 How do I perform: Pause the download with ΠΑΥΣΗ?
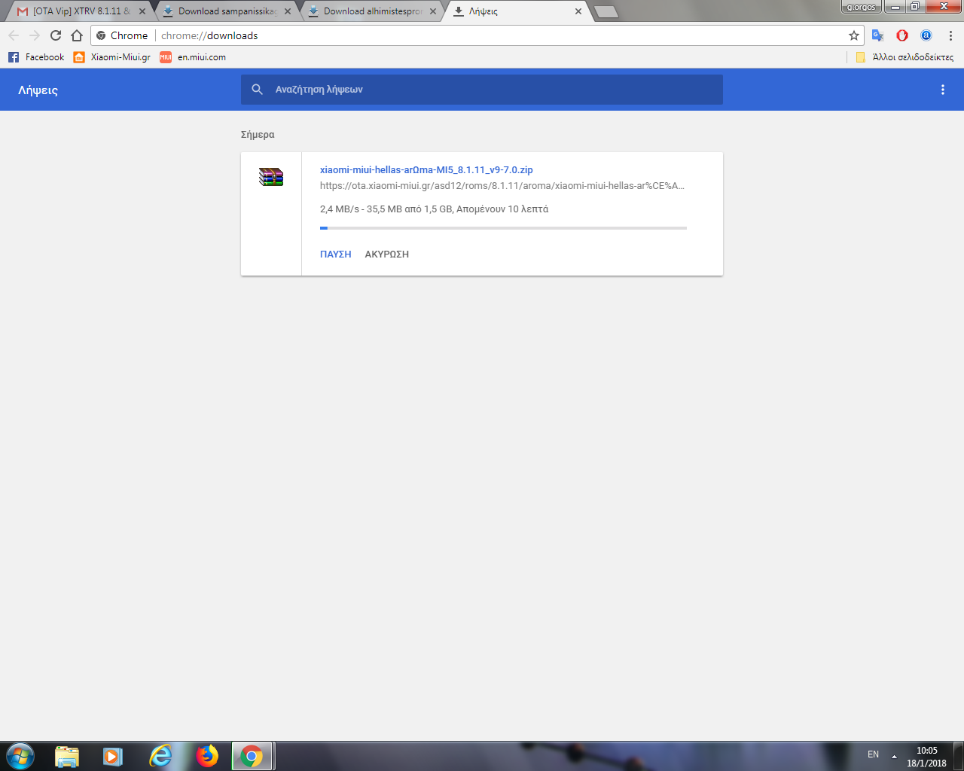coord(336,254)
